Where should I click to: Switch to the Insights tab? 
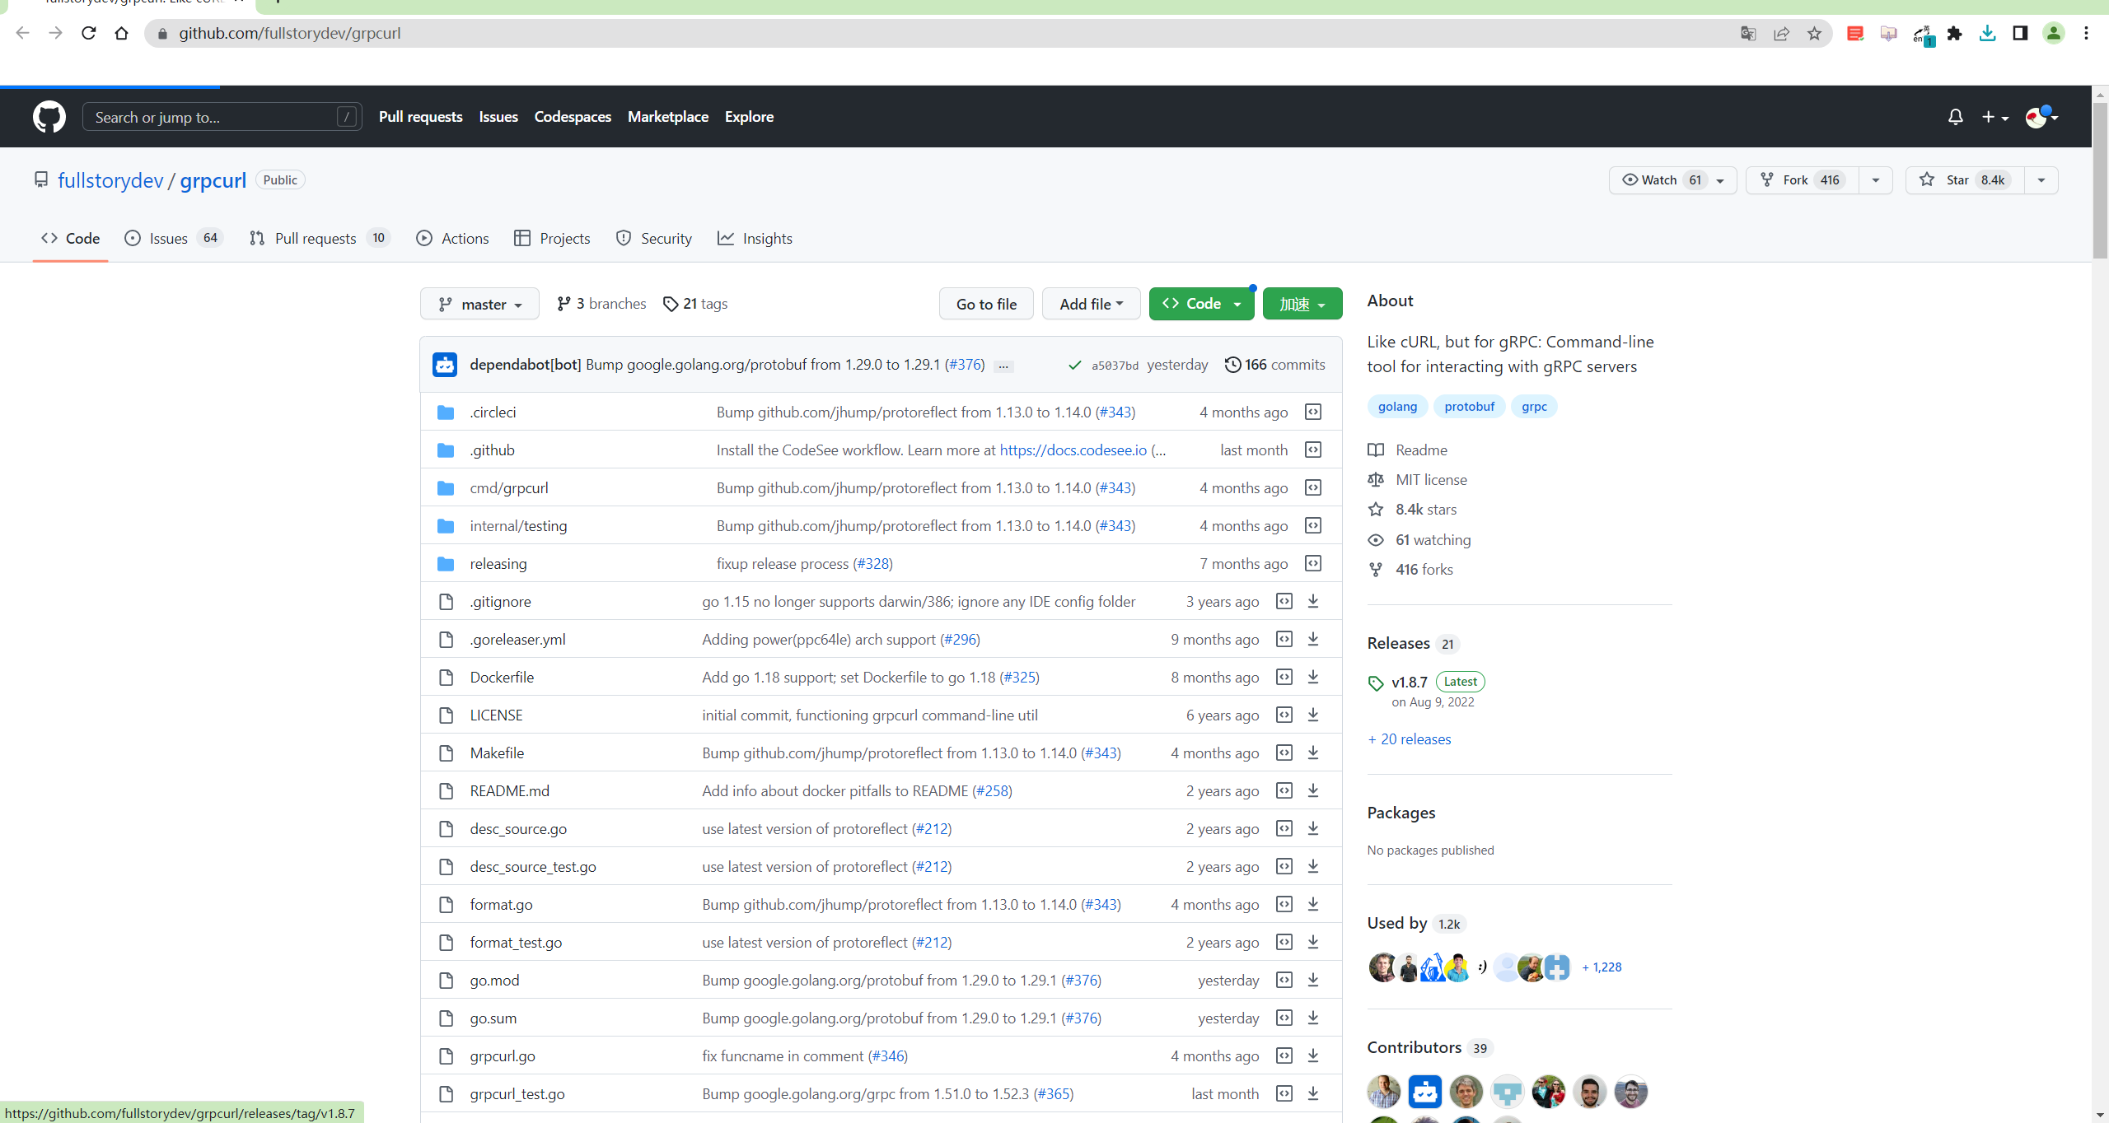[x=755, y=239]
